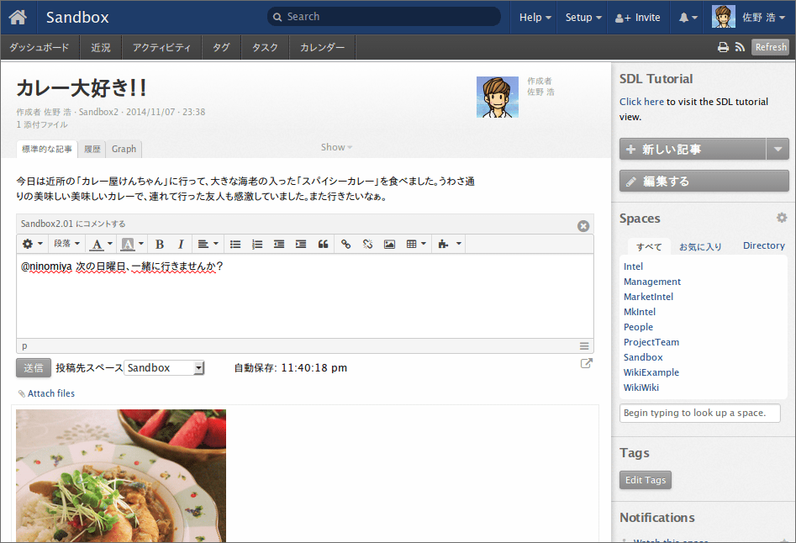Open the text color dropdown
The height and width of the screenshot is (543, 796).
coord(101,244)
